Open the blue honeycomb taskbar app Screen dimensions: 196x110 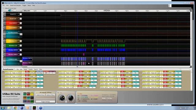tap(41, 108)
